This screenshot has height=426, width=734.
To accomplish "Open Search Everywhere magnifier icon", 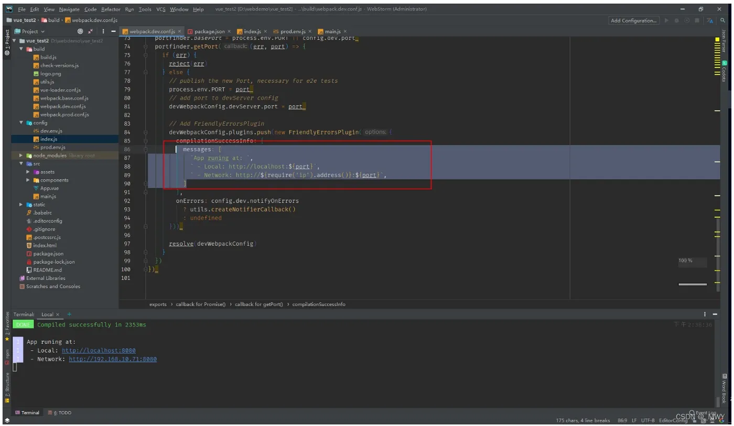I will [x=722, y=20].
